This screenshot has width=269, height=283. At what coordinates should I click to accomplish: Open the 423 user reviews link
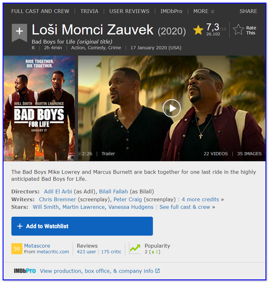coord(86,252)
